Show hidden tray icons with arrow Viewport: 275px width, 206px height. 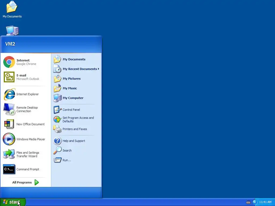pos(255,202)
